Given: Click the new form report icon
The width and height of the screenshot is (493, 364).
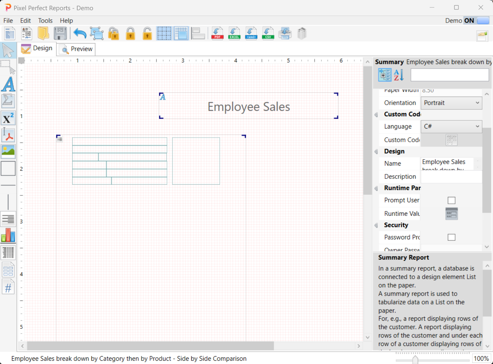Looking at the screenshot, I should (27, 33).
